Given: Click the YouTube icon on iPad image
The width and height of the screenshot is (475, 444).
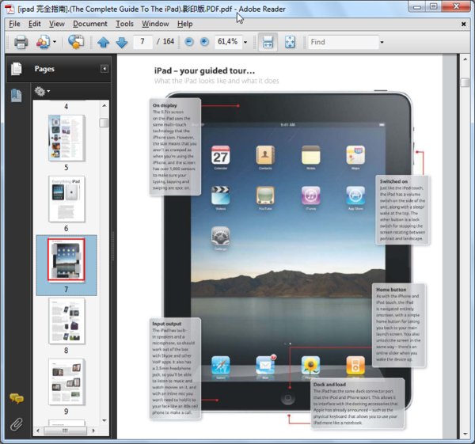Looking at the screenshot, I should (265, 195).
